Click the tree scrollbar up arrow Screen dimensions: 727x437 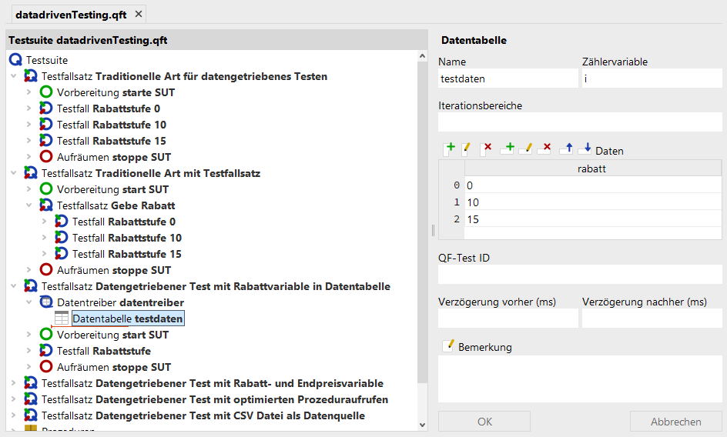pos(422,56)
